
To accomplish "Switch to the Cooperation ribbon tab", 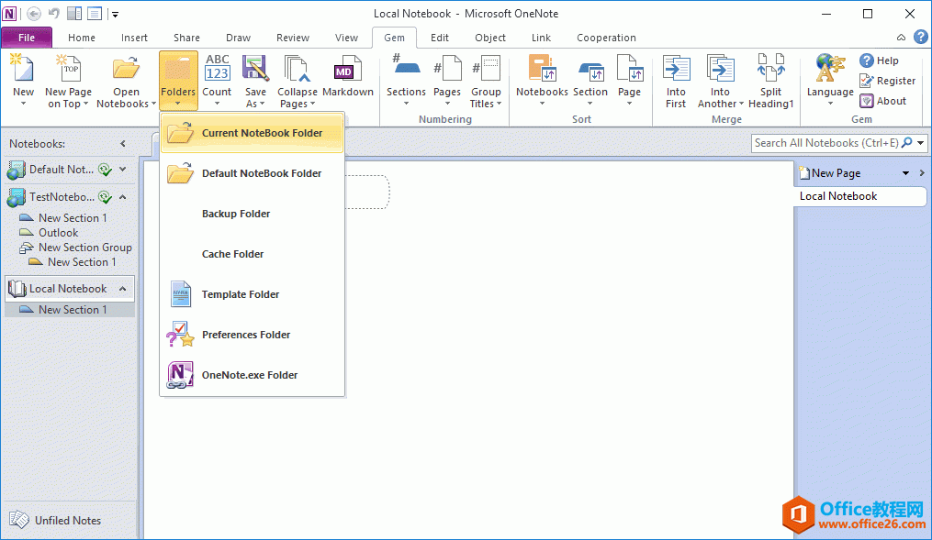I will point(606,38).
